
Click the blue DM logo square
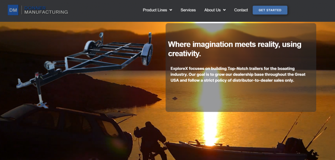coord(13,10)
